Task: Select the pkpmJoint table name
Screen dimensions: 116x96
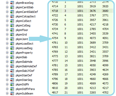Action: coord(22,39)
